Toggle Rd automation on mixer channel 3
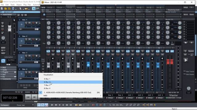Image resolution: width=197 pixels, height=110 pixels. (x=68, y=51)
